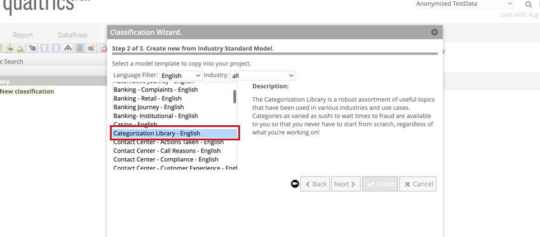Image resolution: width=540 pixels, height=237 pixels.
Task: Select the template list scrollbar thumb
Action: coord(234,97)
